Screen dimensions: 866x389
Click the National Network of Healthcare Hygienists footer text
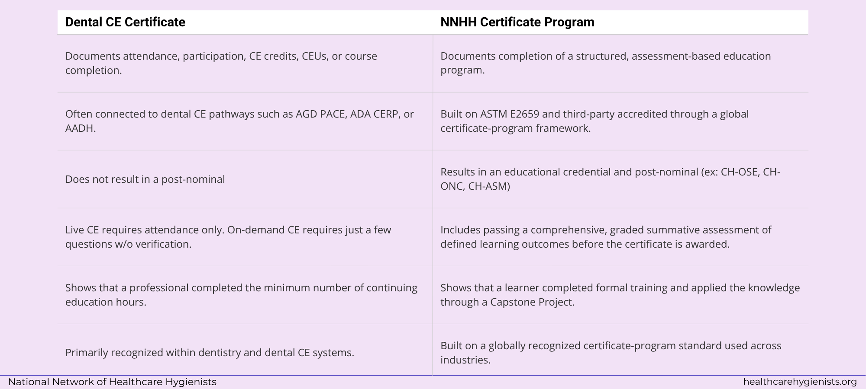tap(112, 382)
